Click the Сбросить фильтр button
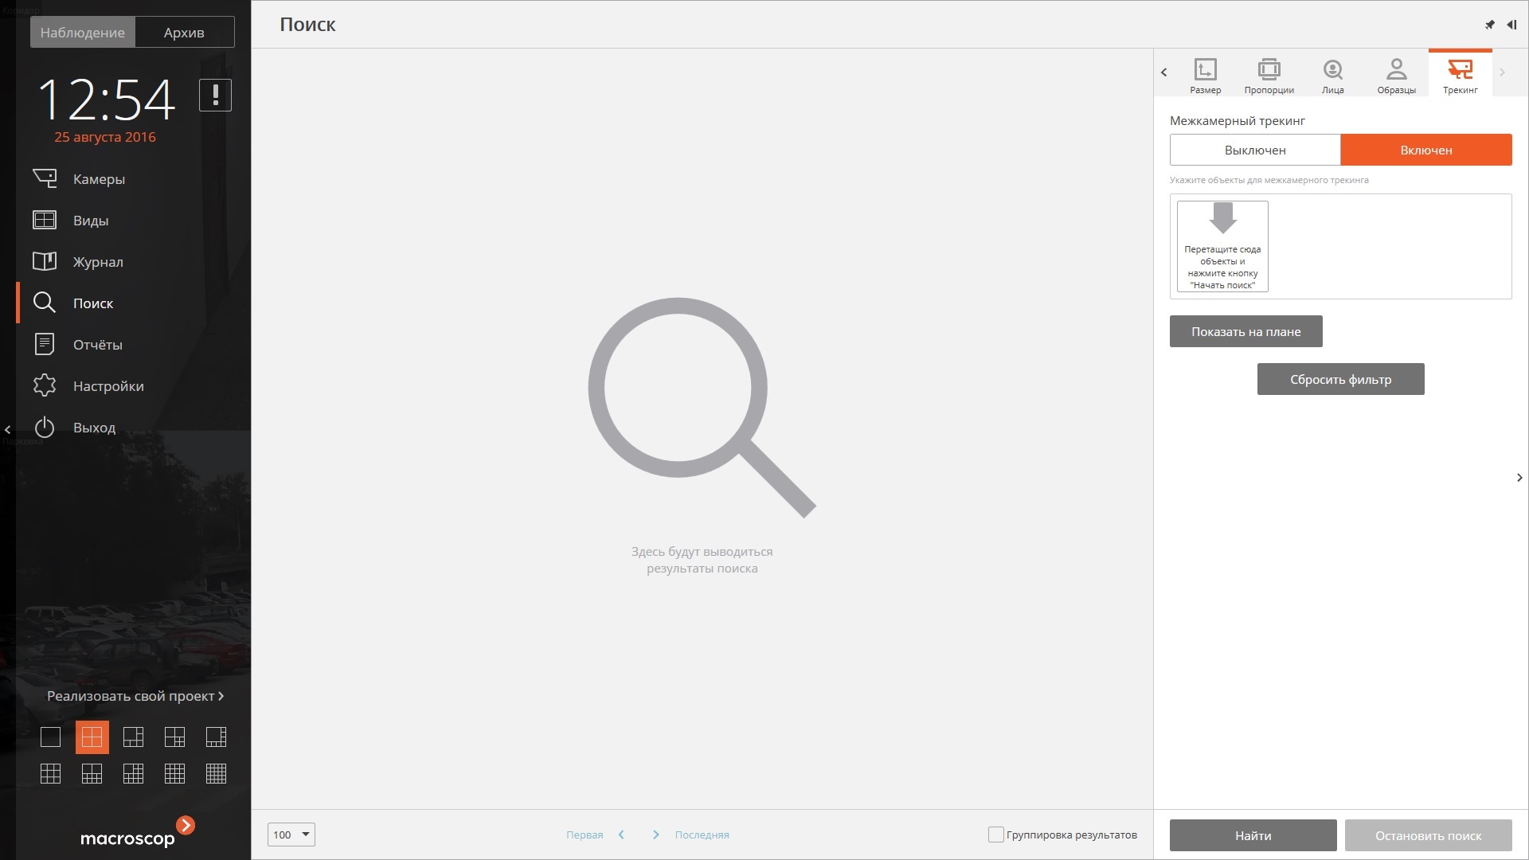 [1340, 379]
